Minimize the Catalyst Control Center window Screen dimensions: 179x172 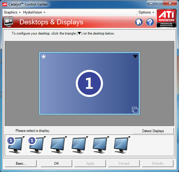click(151, 3)
